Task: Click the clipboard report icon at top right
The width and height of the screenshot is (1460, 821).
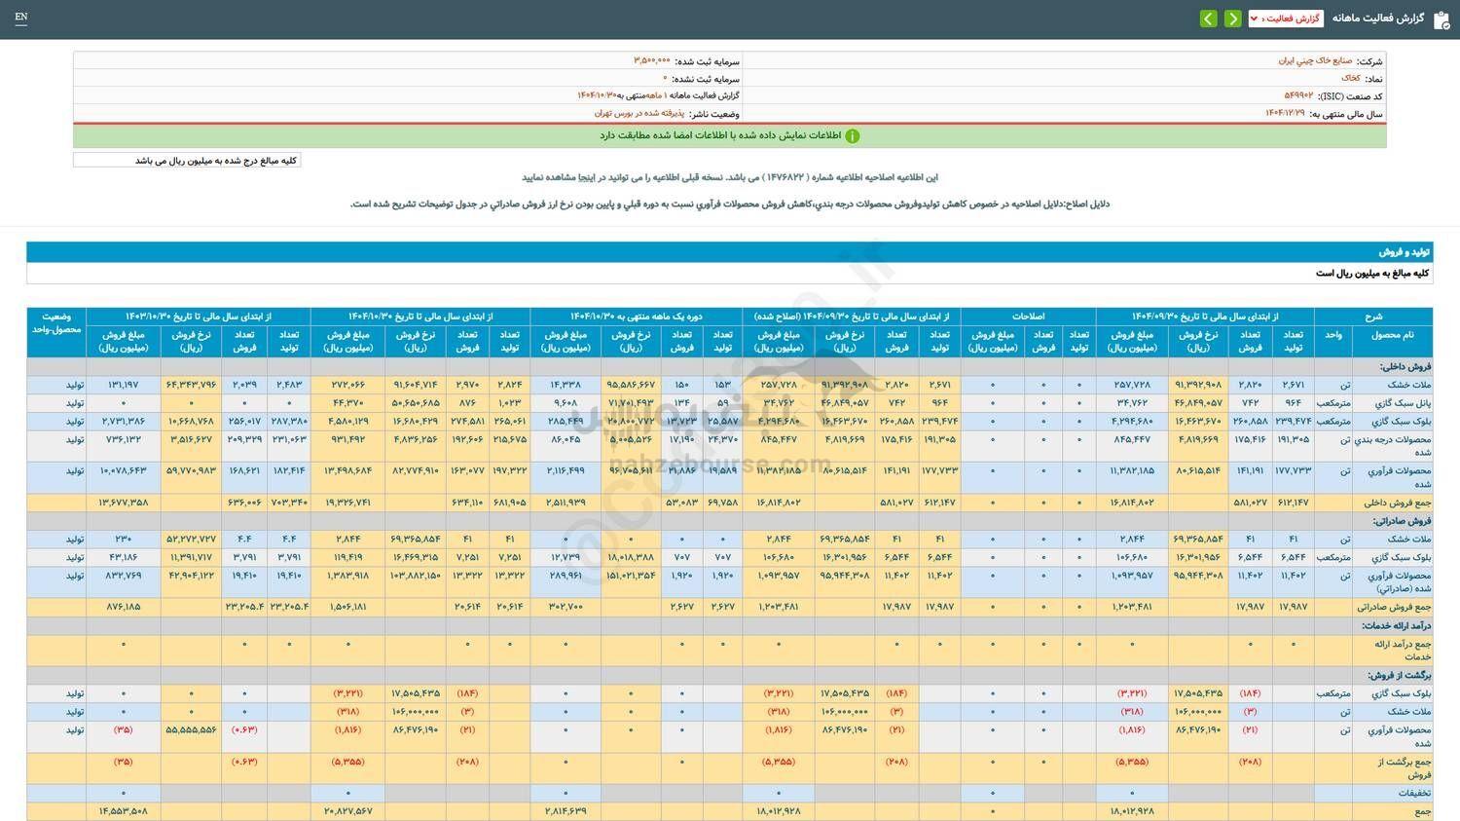Action: pyautogui.click(x=1442, y=18)
